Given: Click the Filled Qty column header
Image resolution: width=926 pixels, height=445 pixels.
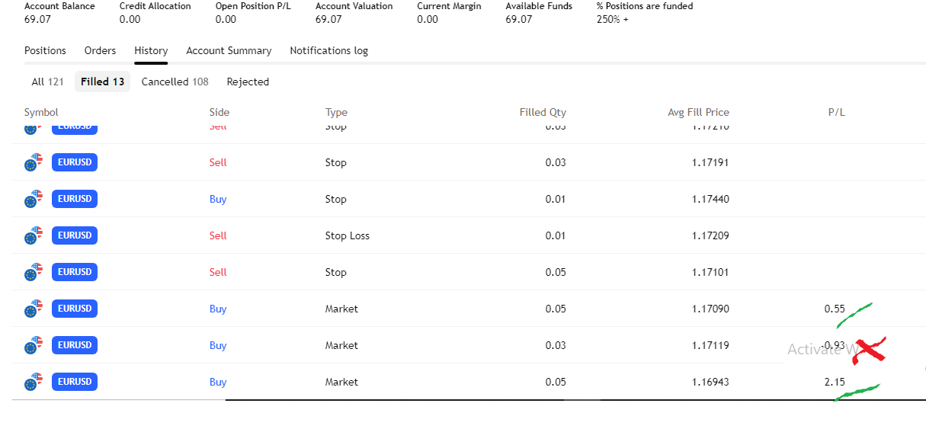Looking at the screenshot, I should coord(543,112).
